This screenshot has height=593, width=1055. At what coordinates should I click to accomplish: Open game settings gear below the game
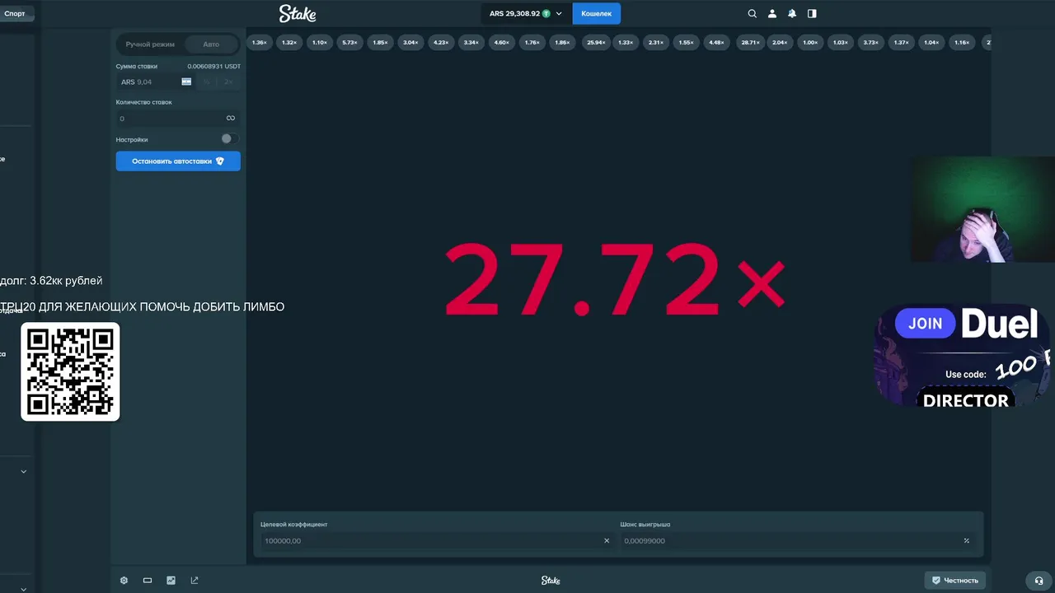tap(124, 580)
